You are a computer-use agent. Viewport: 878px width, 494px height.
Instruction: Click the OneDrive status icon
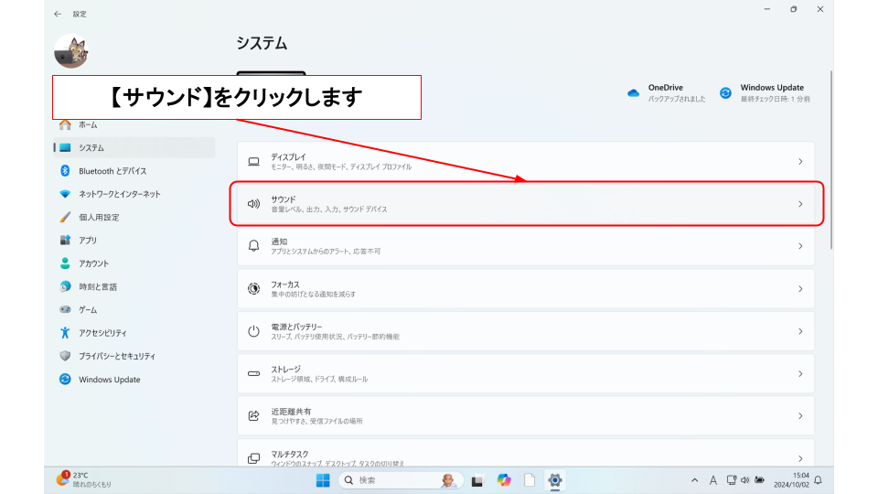(x=633, y=92)
